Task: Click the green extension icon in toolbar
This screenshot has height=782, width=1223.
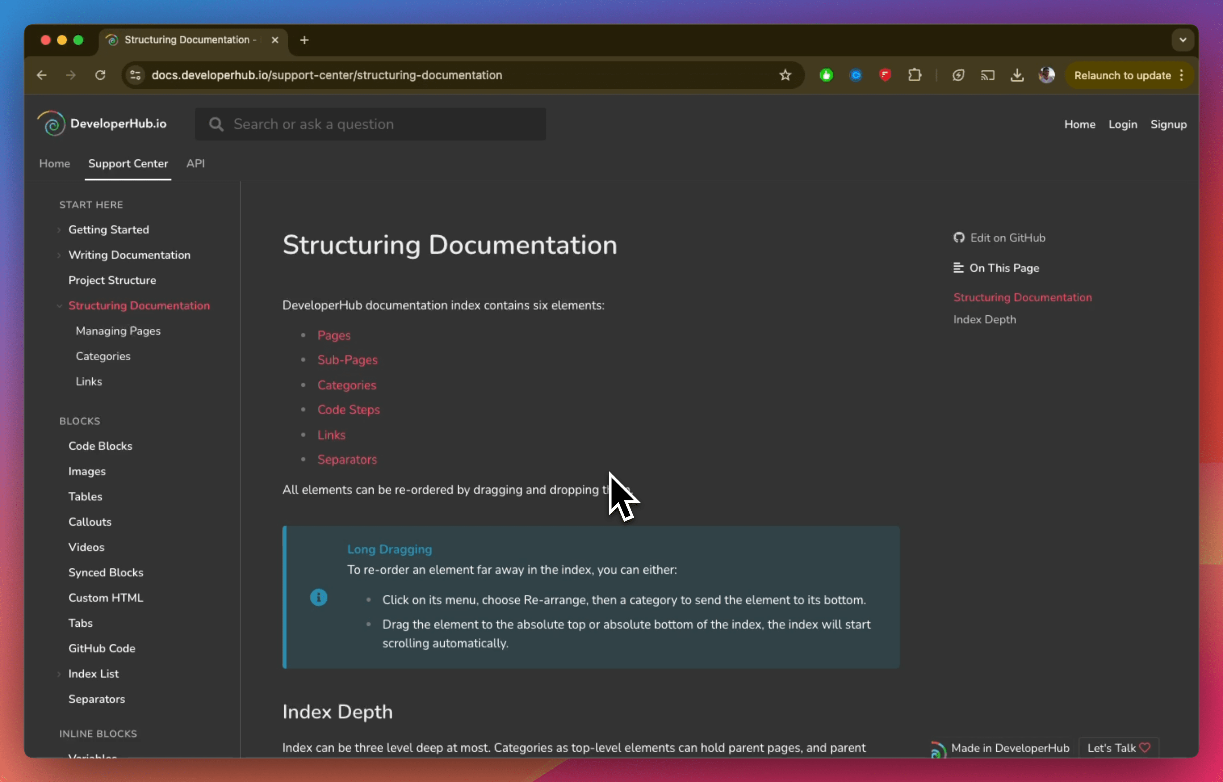Action: tap(826, 75)
